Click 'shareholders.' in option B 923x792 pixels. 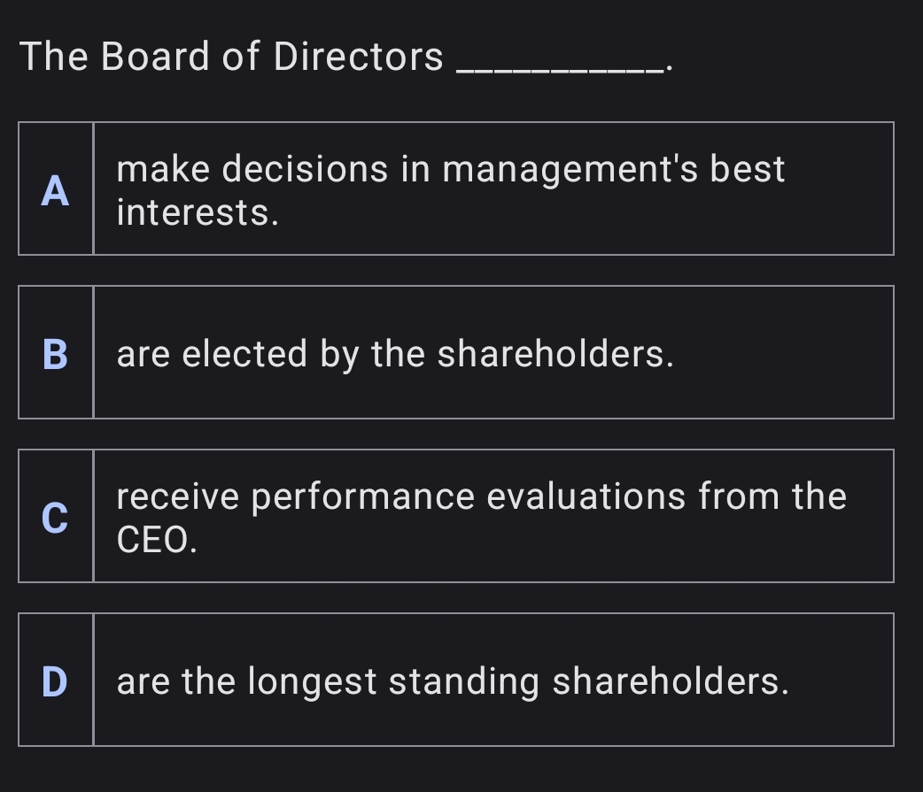coord(555,354)
